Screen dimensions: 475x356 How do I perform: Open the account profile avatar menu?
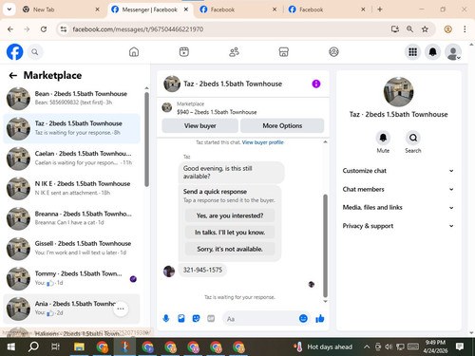pyautogui.click(x=453, y=52)
